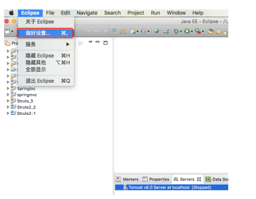Open the Project menu
Image resolution: width=256 pixels, height=199 pixels.
pyautogui.click(x=136, y=13)
